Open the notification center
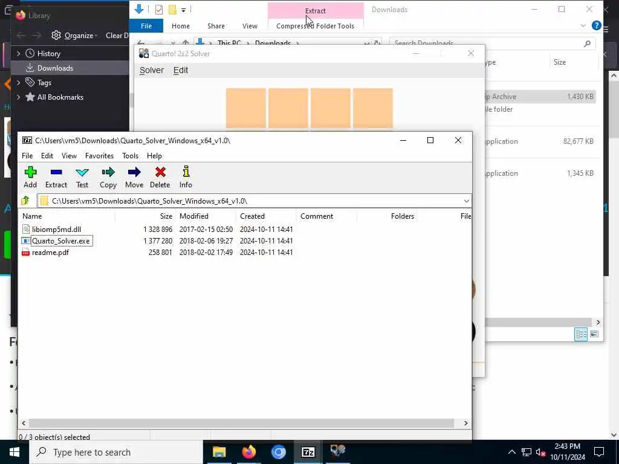This screenshot has width=619, height=464. click(x=599, y=452)
